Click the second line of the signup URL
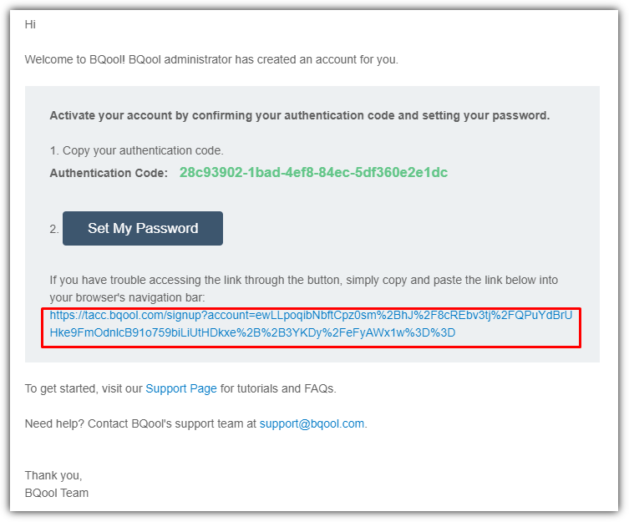The height and width of the screenshot is (522, 629). pyautogui.click(x=252, y=332)
